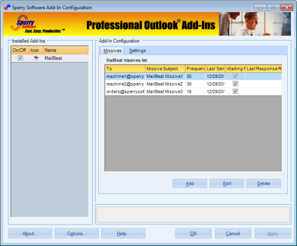Switch to the Settings tab
Image resolution: width=297 pixels, height=246 pixels.
click(138, 51)
